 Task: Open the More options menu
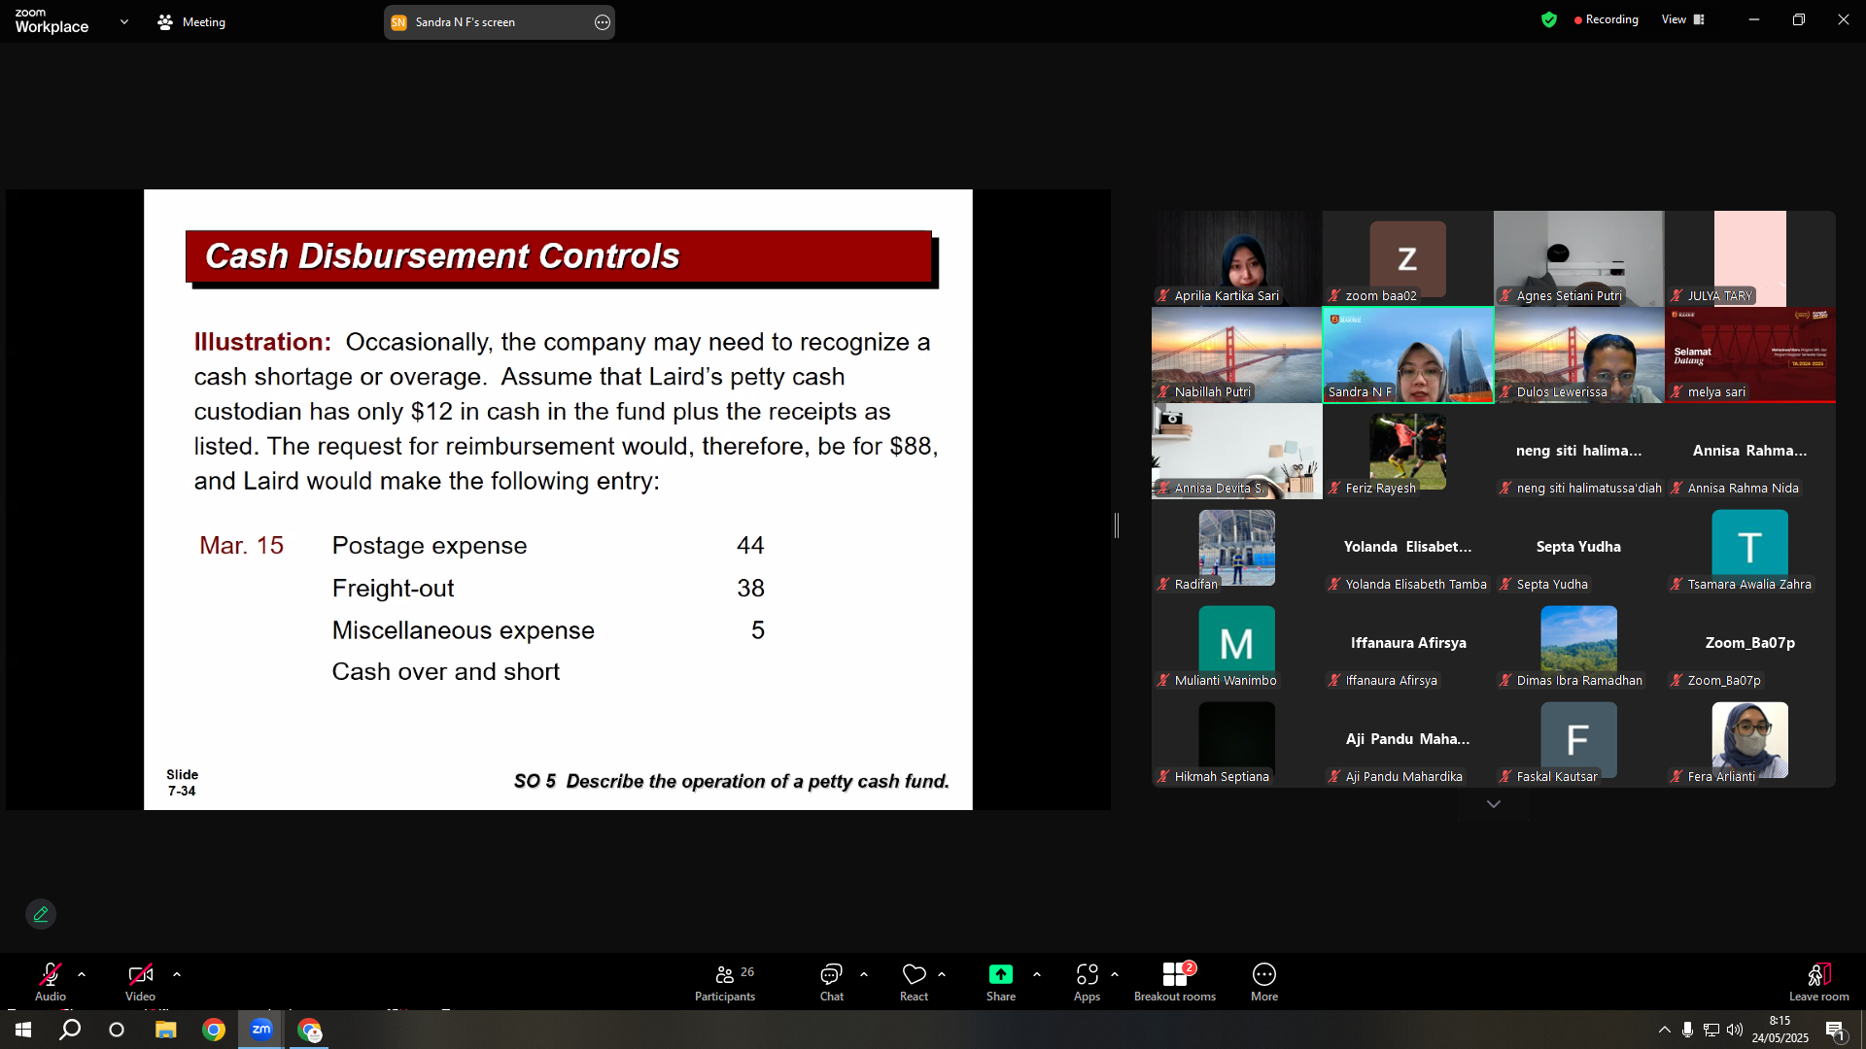[x=1264, y=982]
